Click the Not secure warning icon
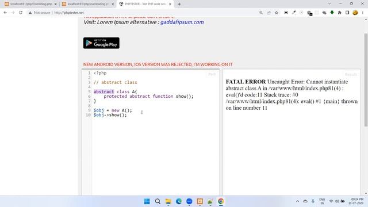The width and height of the screenshot is (368, 207). coord(30,13)
